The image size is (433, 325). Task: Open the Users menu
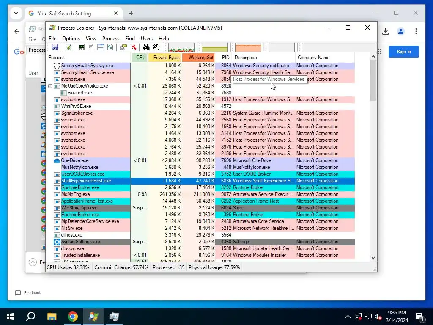[147, 39]
